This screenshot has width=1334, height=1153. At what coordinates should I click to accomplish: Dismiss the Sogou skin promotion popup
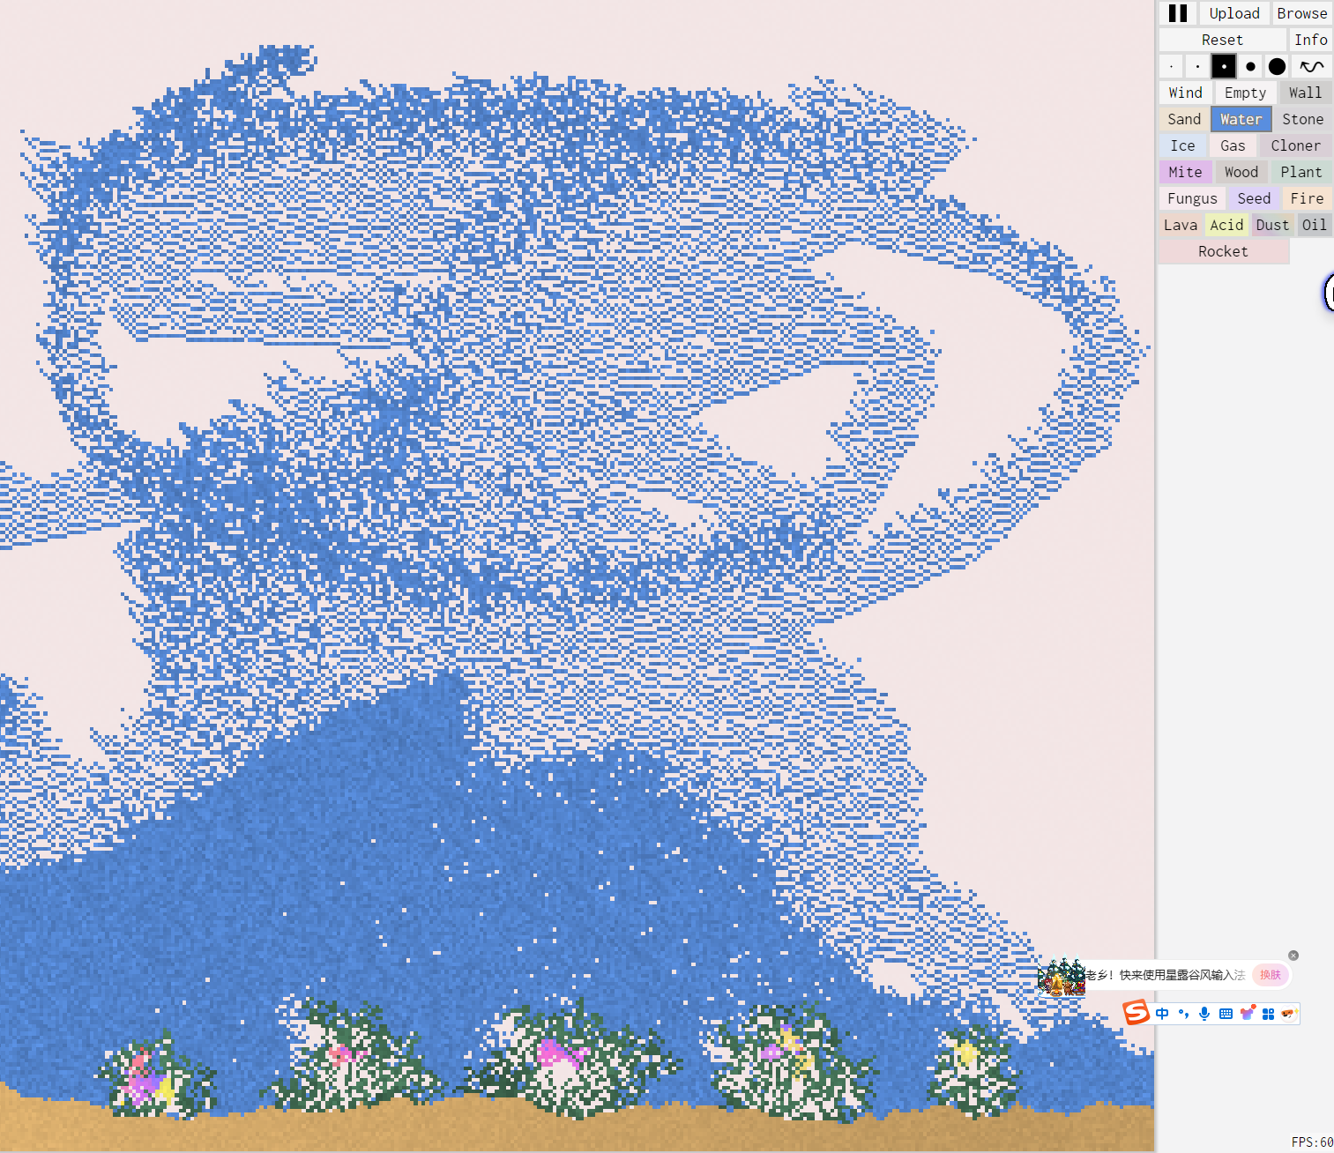[x=1293, y=956]
